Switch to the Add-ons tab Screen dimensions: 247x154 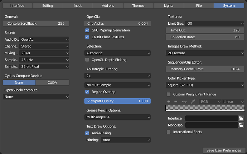click(x=108, y=5)
